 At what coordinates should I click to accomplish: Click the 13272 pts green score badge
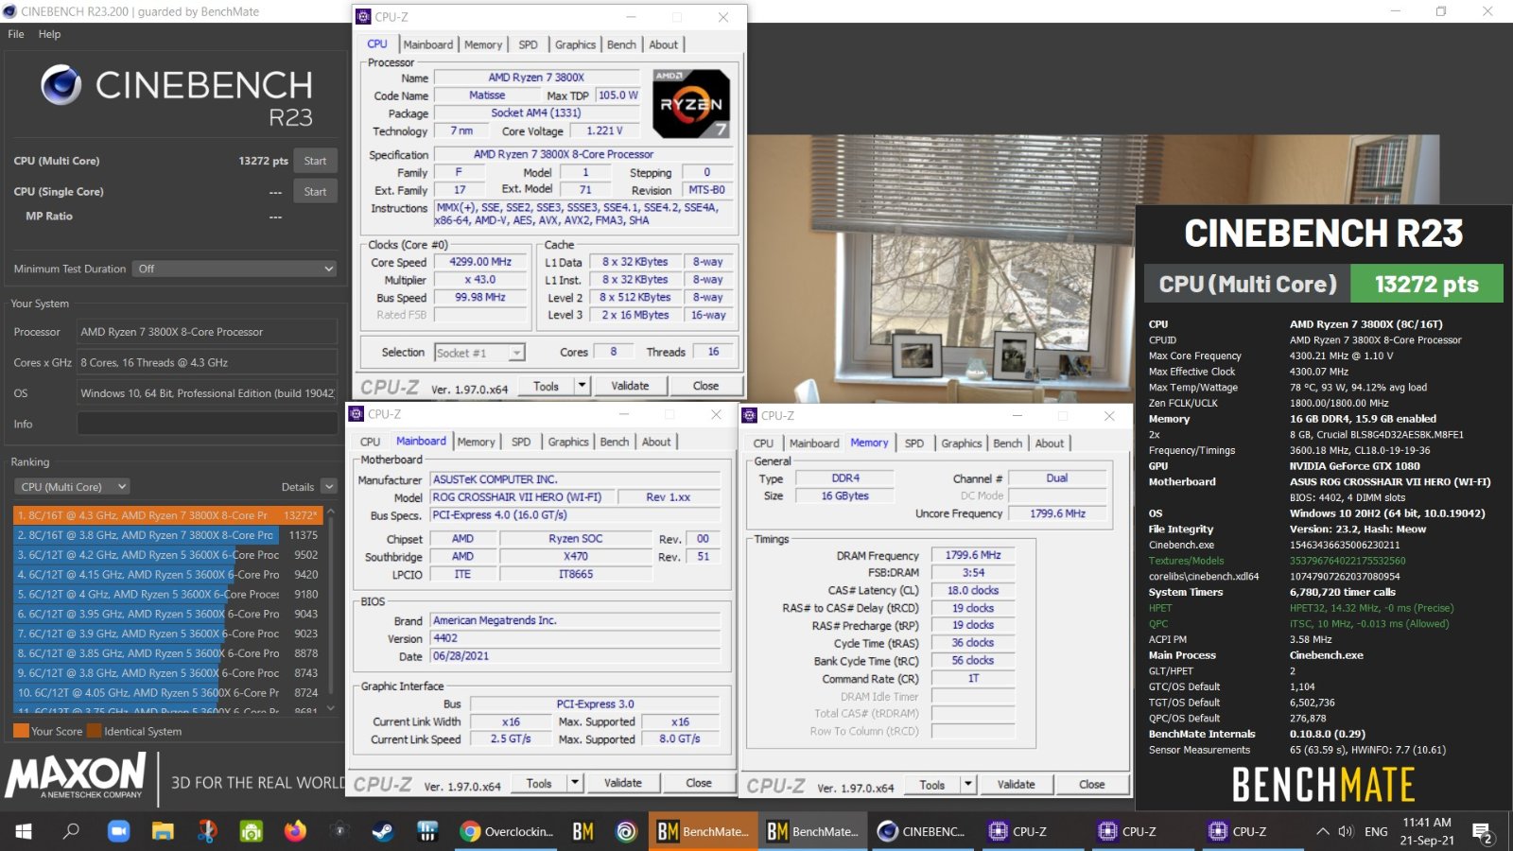(x=1426, y=285)
